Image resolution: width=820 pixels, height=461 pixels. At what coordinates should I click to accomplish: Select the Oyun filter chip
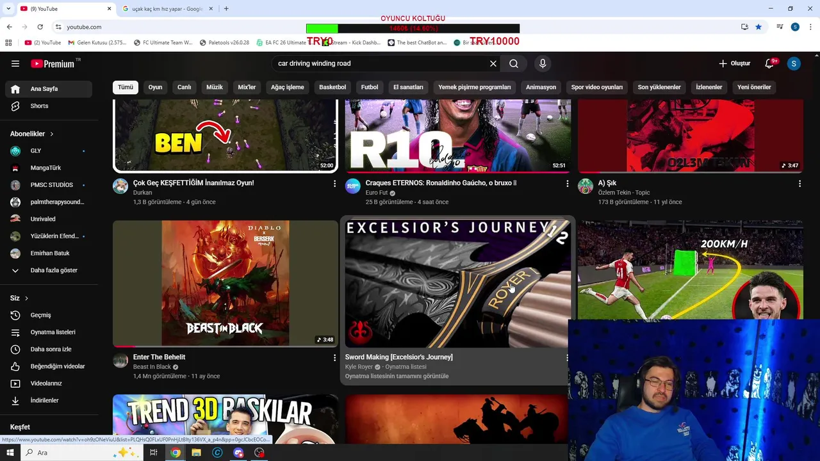point(155,87)
